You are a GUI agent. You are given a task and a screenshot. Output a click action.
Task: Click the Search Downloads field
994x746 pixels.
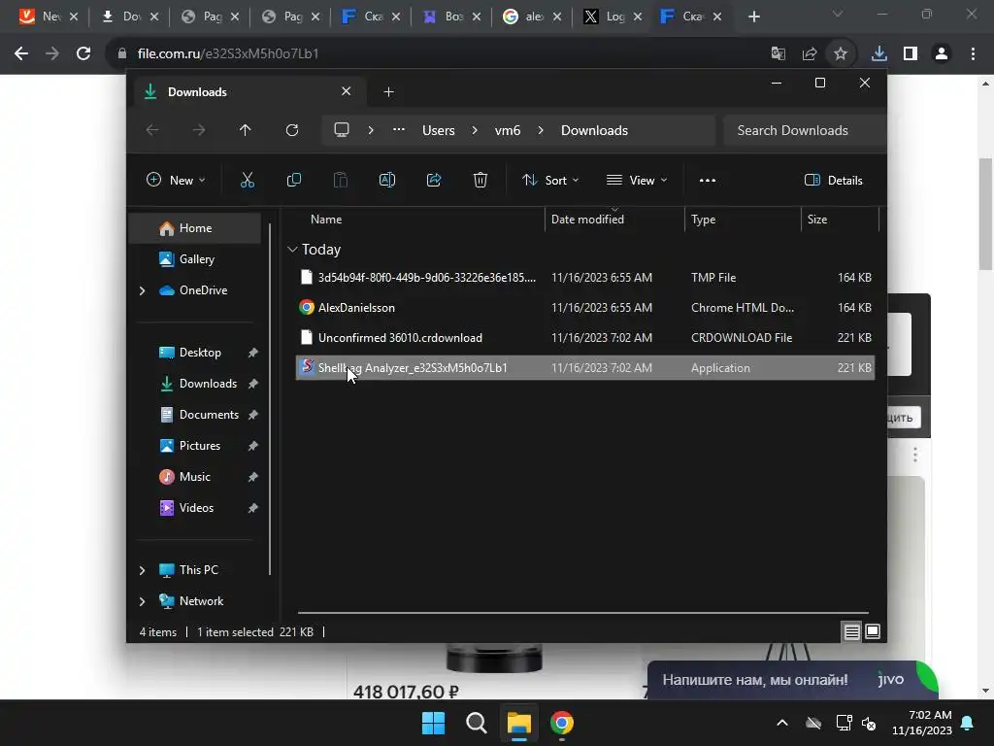pos(804,130)
